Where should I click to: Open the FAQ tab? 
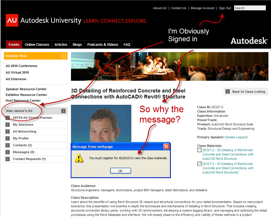pyautogui.click(x=127, y=45)
